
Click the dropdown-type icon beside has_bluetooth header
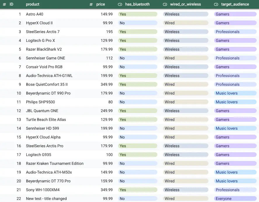click(x=120, y=4)
